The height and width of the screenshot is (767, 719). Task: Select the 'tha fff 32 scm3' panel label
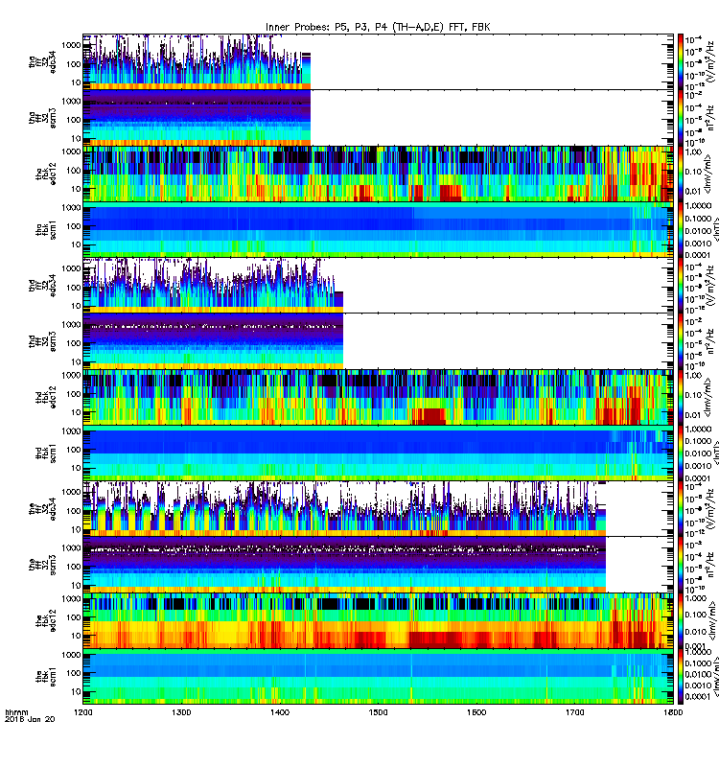pos(42,118)
